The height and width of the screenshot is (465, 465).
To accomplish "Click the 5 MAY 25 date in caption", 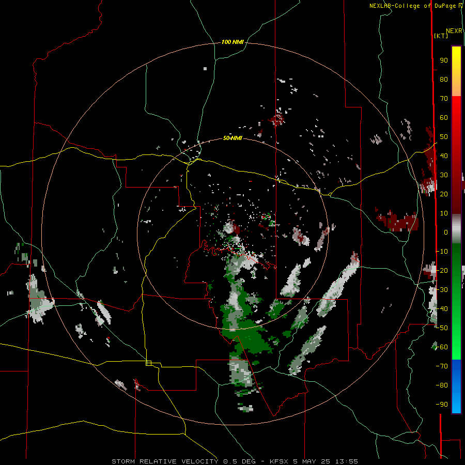I will (312, 461).
